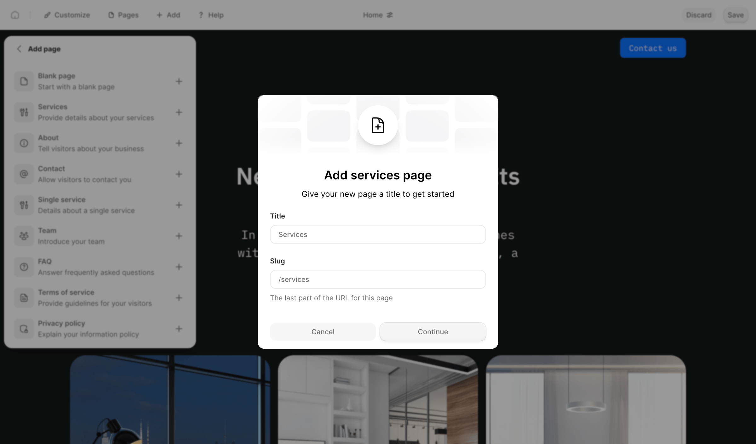Click the Privacy policy page icon
The height and width of the screenshot is (444, 756).
[24, 329]
